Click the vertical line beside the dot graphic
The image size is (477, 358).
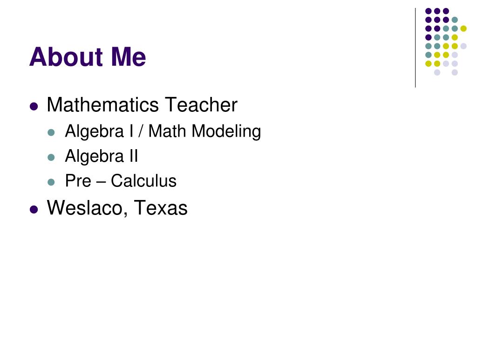[x=415, y=48]
